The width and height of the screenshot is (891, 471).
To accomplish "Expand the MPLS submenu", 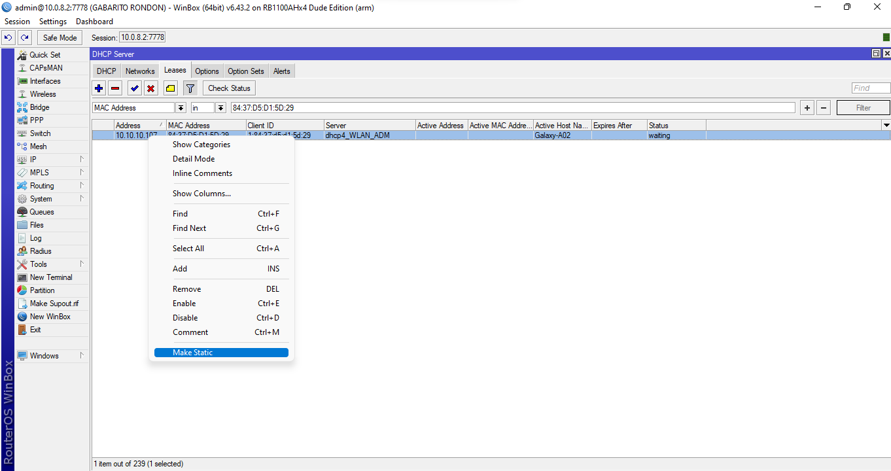I will click(x=52, y=173).
